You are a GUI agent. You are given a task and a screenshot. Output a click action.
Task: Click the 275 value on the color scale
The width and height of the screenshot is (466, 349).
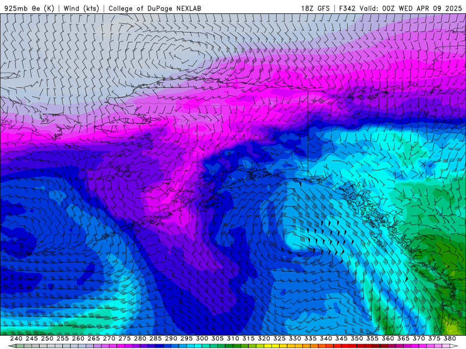coord(124,339)
